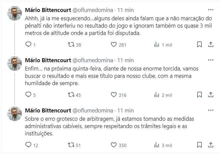Screen dimensions: 220x154
Task: Open the @oflumedomina handle in the last tweet
Action: pos(93,110)
